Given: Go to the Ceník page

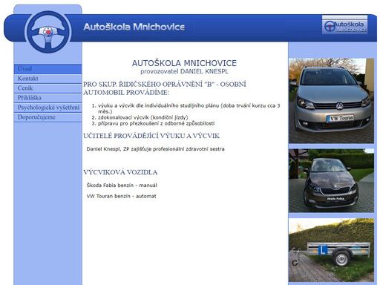Looking at the screenshot, I should [47, 88].
